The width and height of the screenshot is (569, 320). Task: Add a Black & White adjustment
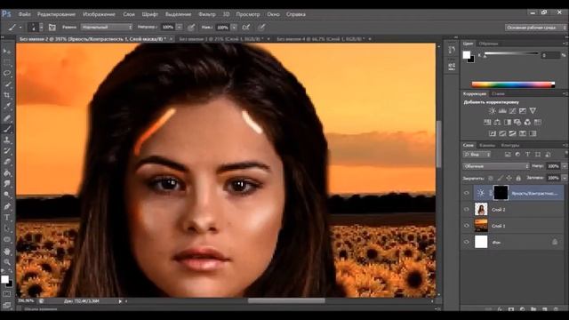tap(508, 123)
